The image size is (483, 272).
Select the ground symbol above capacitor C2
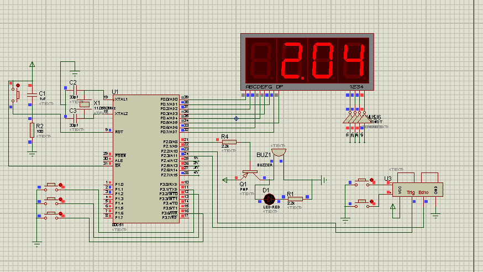point(75,74)
